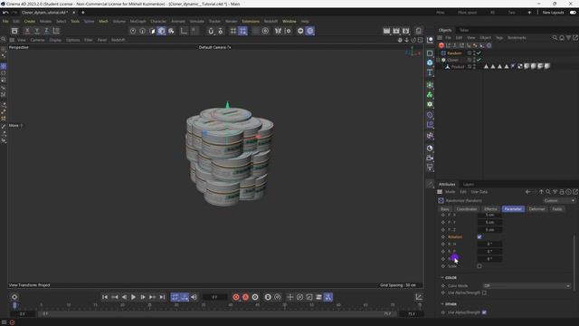Click the P.X position value field
This screenshot has width=579, height=326.
click(489, 216)
